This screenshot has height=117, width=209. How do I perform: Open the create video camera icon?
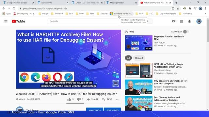coord(174,21)
